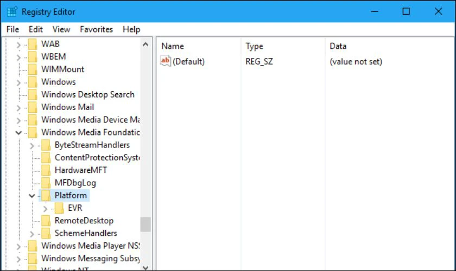
Task: Expand the Windows Media Player NSS key
Action: [18, 246]
